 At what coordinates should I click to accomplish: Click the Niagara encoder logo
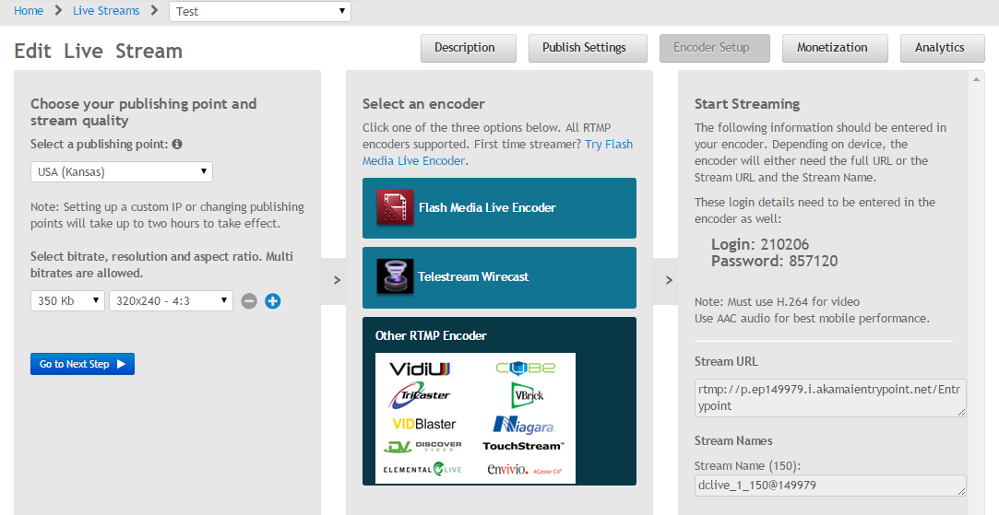[x=522, y=424]
